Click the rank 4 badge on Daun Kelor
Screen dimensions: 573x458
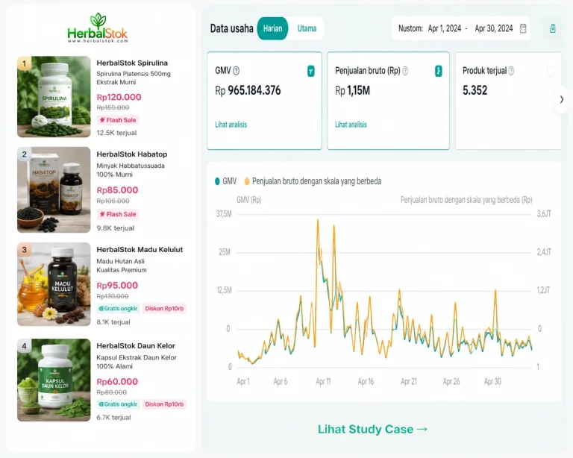[x=24, y=346]
